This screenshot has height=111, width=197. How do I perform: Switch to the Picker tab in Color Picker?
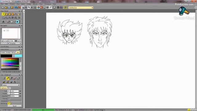(8, 52)
